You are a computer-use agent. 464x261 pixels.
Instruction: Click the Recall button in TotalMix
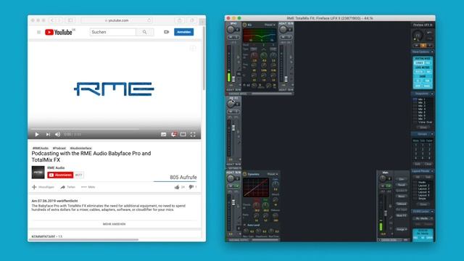[x=402, y=185]
